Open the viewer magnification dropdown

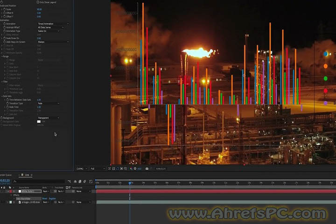82,168
